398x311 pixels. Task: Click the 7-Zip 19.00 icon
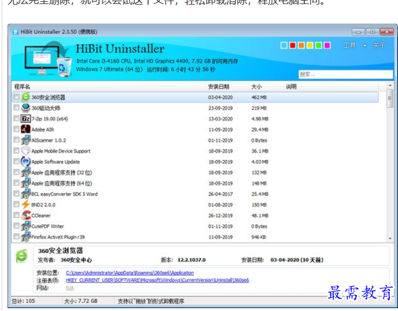(x=25, y=119)
